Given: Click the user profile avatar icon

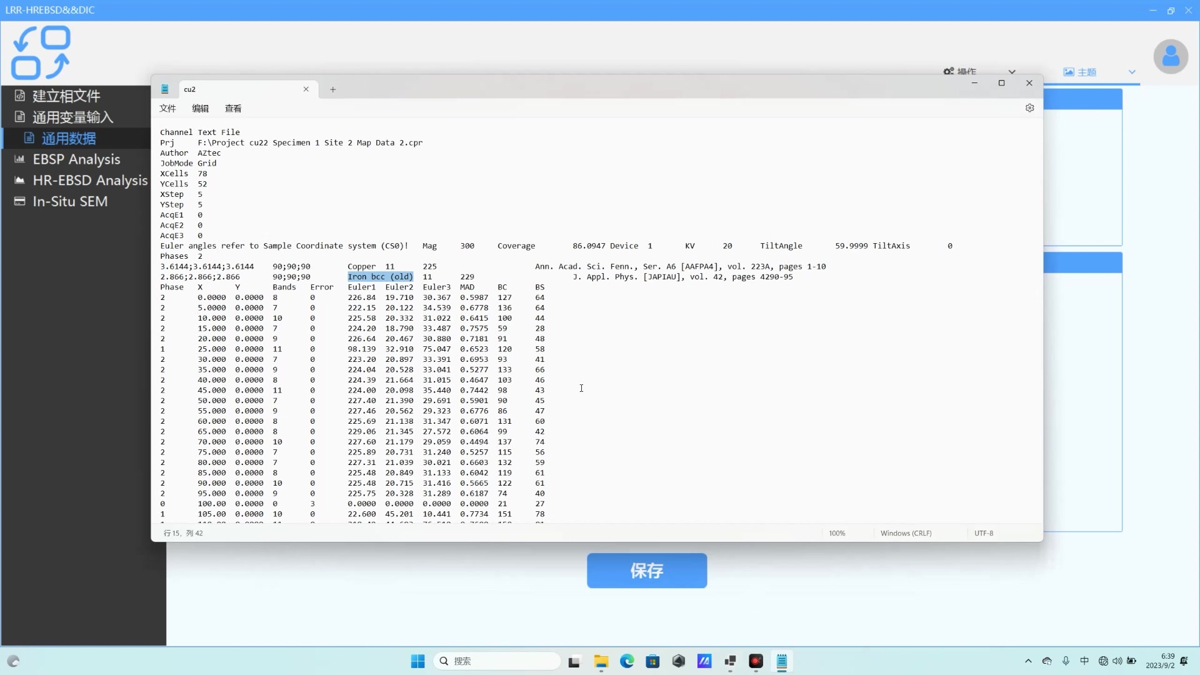Looking at the screenshot, I should 1170,57.
